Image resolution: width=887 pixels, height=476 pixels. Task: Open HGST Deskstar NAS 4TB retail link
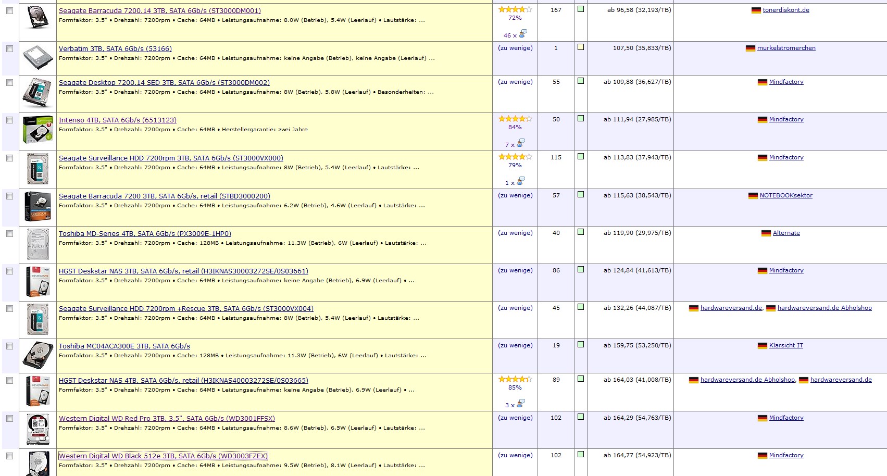point(183,381)
